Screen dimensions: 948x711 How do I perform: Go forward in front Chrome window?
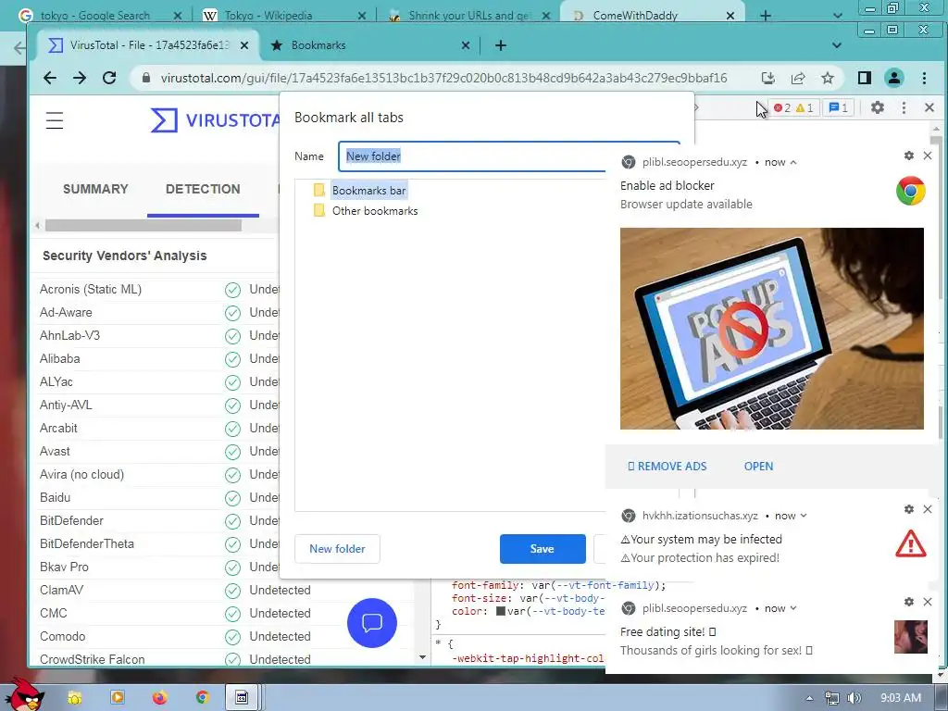[x=80, y=78]
